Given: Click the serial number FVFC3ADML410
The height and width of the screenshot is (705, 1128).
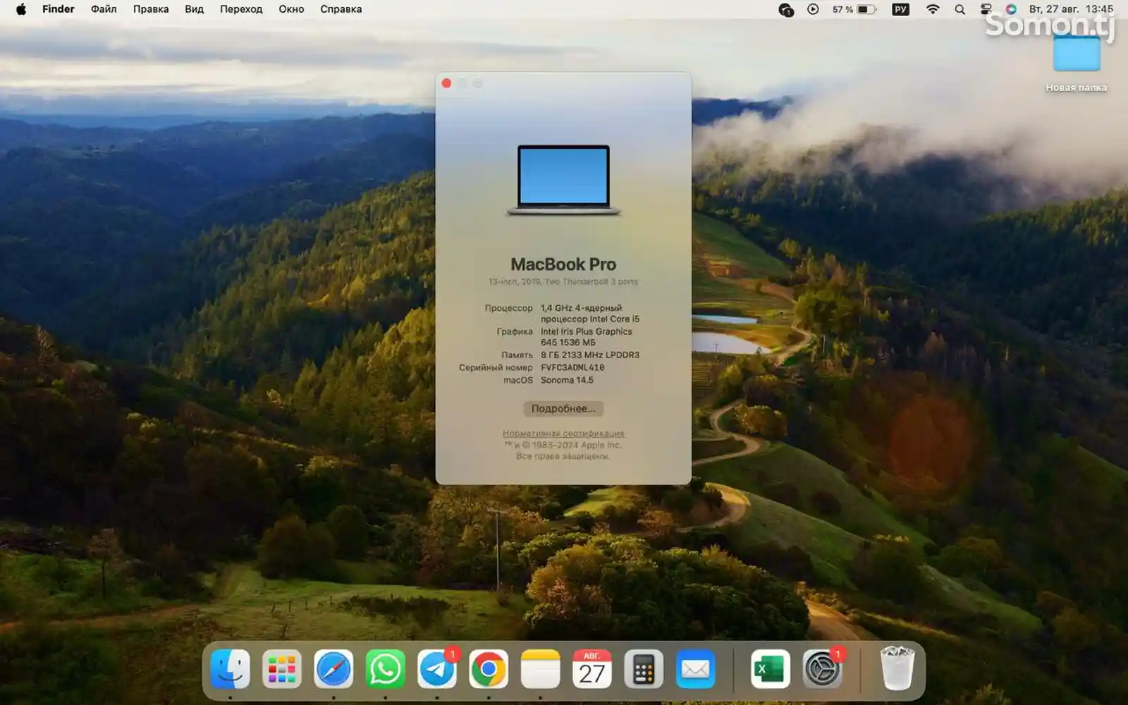Looking at the screenshot, I should coord(572,367).
